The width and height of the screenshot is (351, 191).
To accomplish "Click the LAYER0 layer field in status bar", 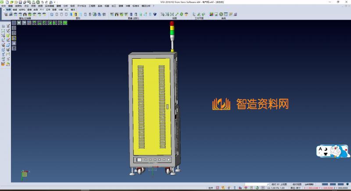I will [309, 184].
